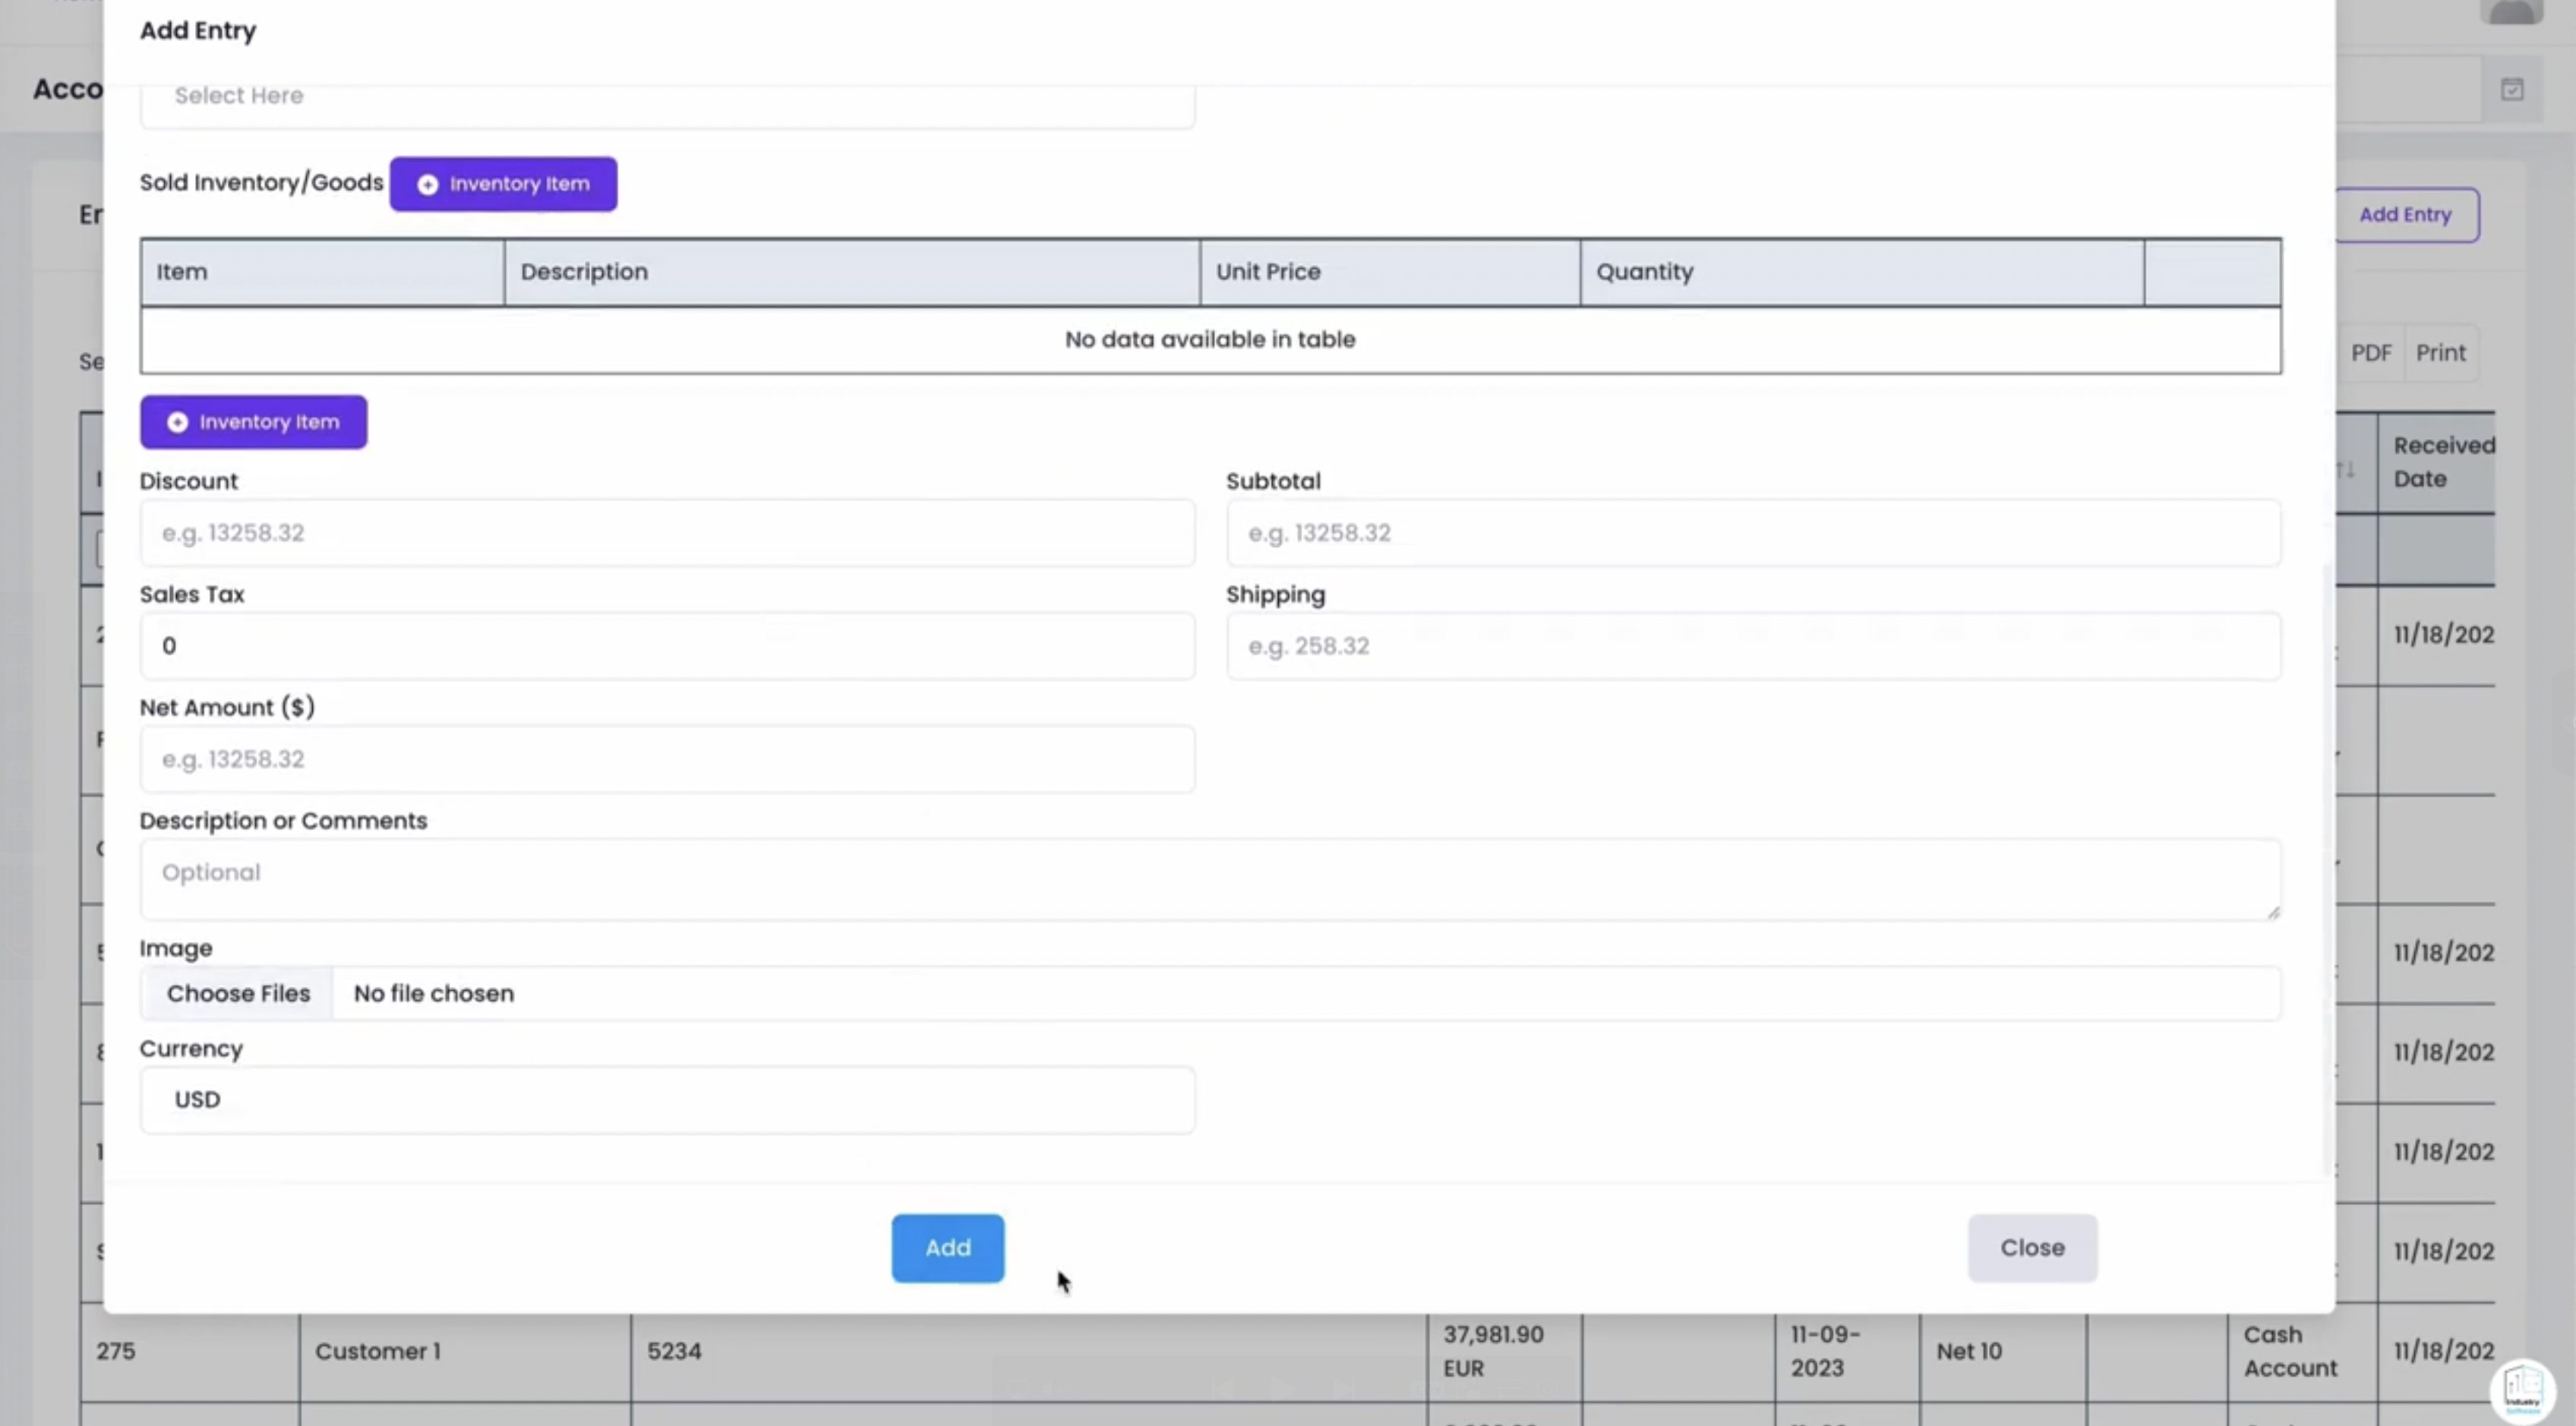Focus the Subtotal input field
The width and height of the screenshot is (2576, 1426).
1753,533
